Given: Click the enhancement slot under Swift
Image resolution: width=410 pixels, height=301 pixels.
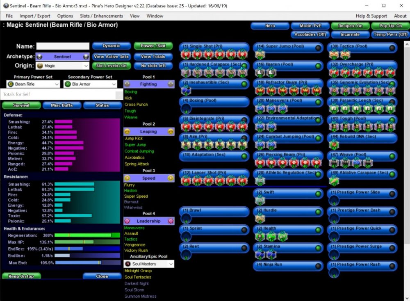Looking at the screenshot, I should tap(259, 200).
